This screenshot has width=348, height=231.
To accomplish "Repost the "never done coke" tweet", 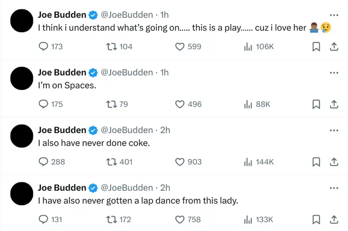I will 112,162.
